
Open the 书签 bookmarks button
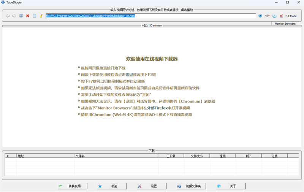pyautogui.click(x=110, y=186)
